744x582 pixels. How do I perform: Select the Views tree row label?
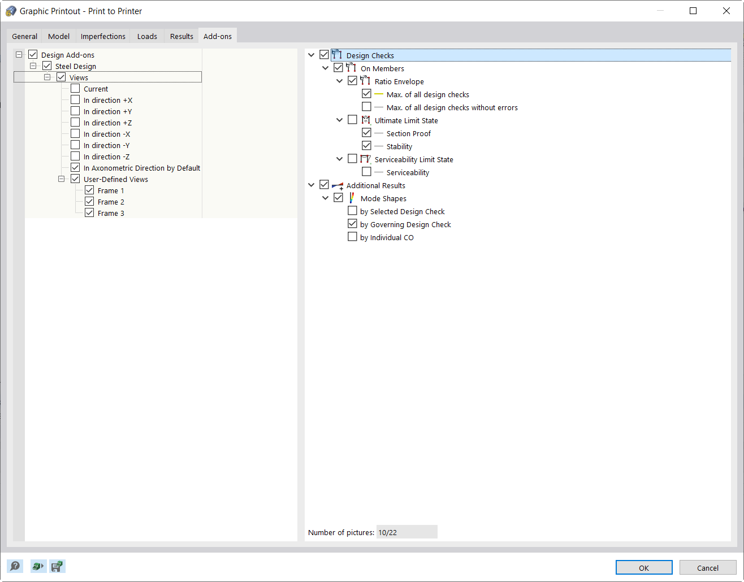(79, 77)
